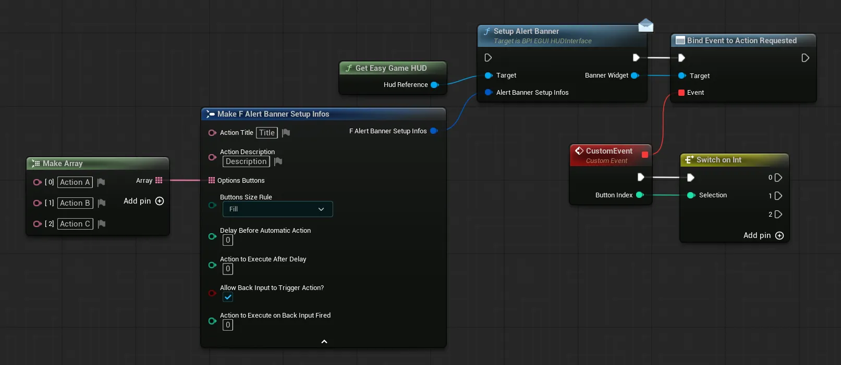
Task: Select the Setup Alert Banner node title
Action: click(x=526, y=31)
